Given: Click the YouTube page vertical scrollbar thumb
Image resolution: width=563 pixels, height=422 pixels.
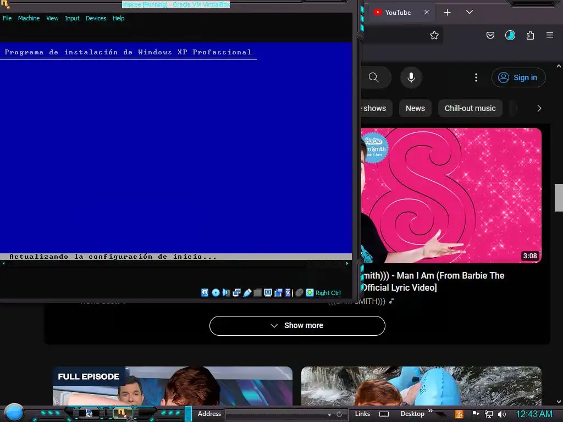Looking at the screenshot, I should 559,198.
